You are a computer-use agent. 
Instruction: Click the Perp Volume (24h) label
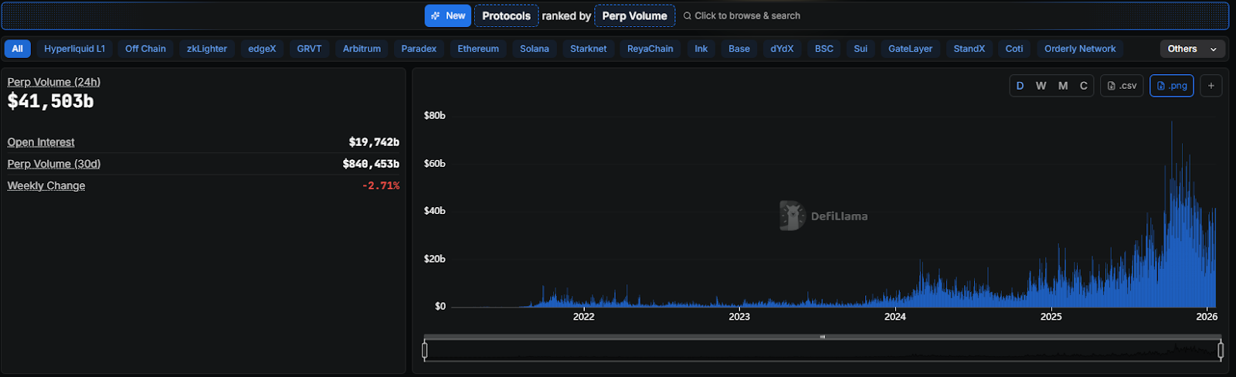coord(54,82)
